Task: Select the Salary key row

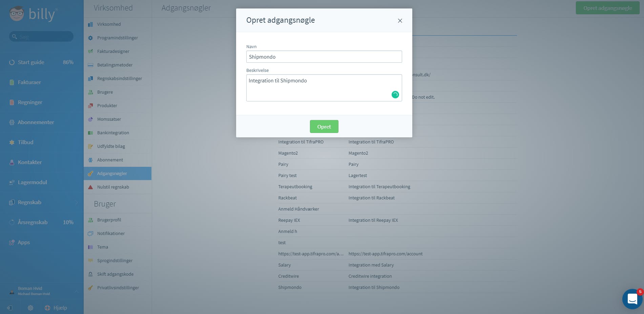Action: (x=397, y=265)
